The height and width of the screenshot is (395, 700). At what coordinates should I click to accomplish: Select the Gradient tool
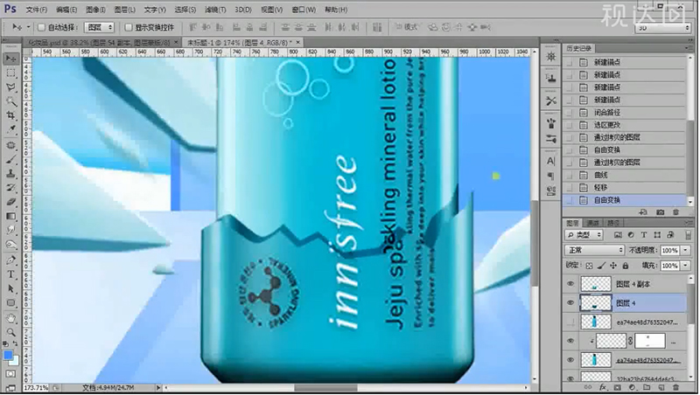pos(10,216)
